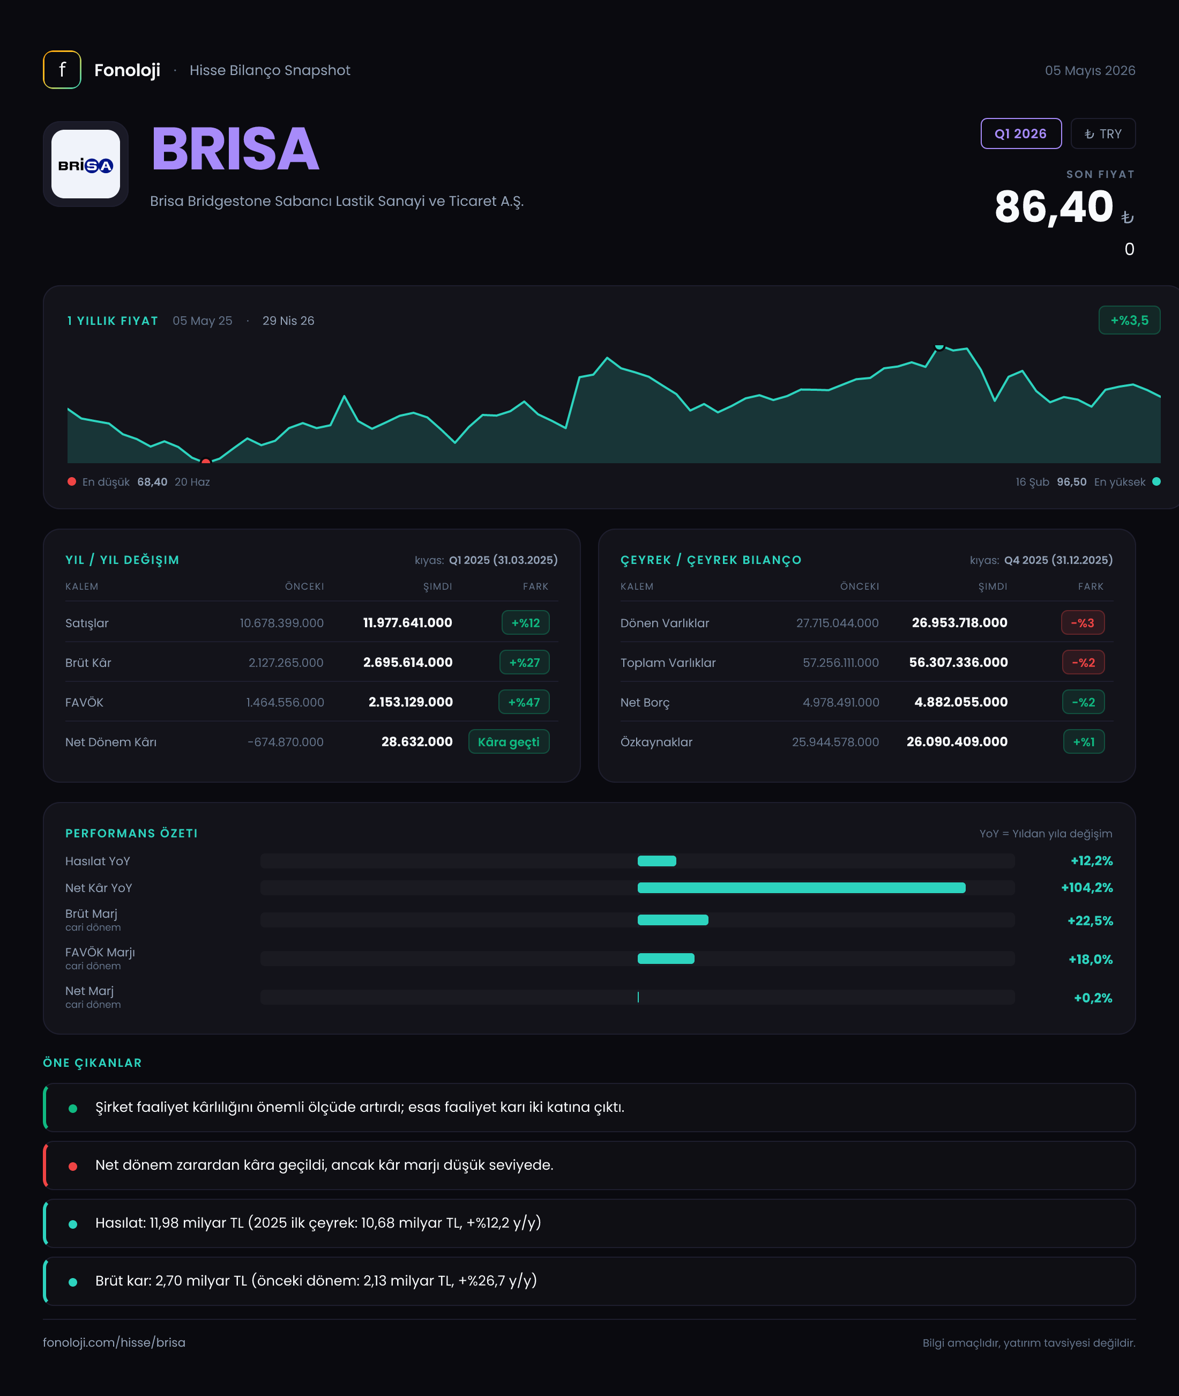Click the Brüt Marj progress bar
This screenshot has width=1179, height=1396.
pos(638,920)
